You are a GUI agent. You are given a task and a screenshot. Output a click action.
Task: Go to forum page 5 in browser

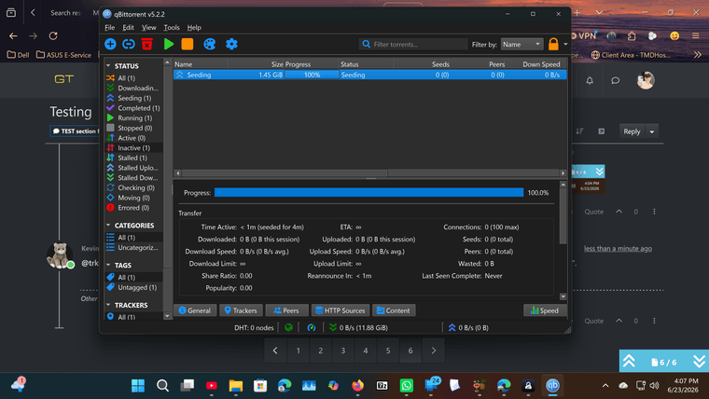(388, 351)
